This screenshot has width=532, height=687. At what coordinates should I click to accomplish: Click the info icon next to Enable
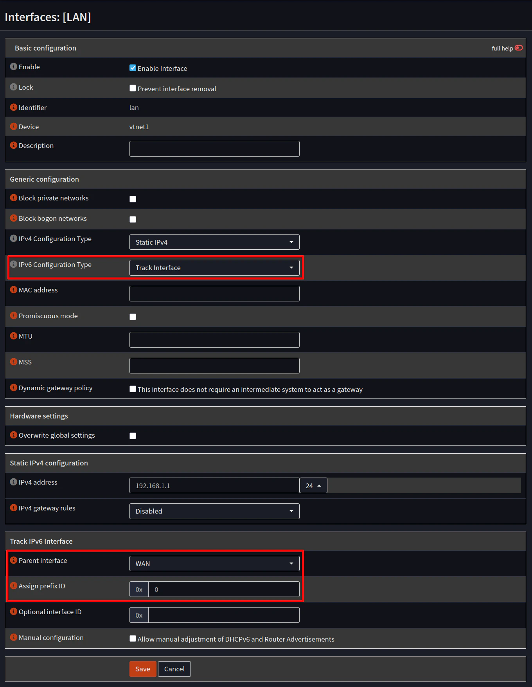pyautogui.click(x=13, y=67)
